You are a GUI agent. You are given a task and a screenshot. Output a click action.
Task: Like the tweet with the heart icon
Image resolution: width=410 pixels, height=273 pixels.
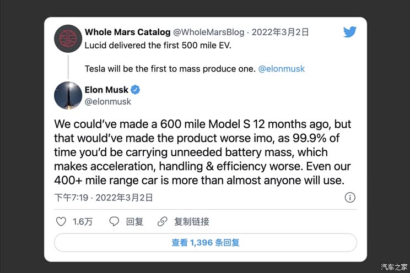click(62, 221)
